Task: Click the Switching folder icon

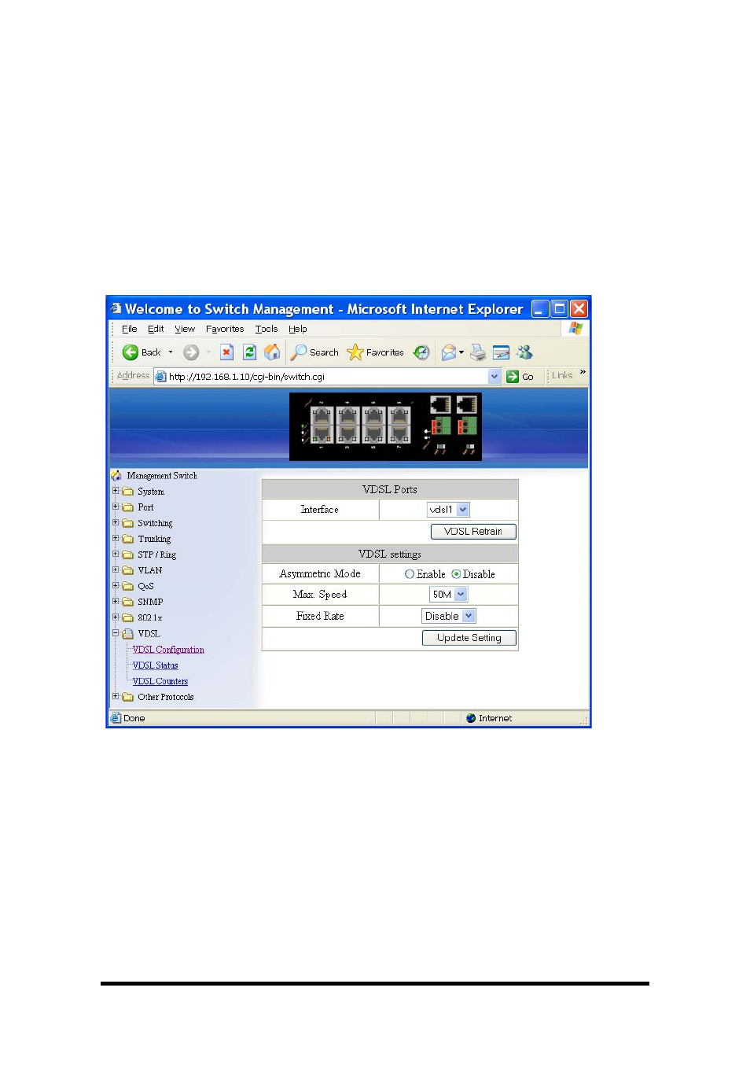Action: tap(127, 523)
